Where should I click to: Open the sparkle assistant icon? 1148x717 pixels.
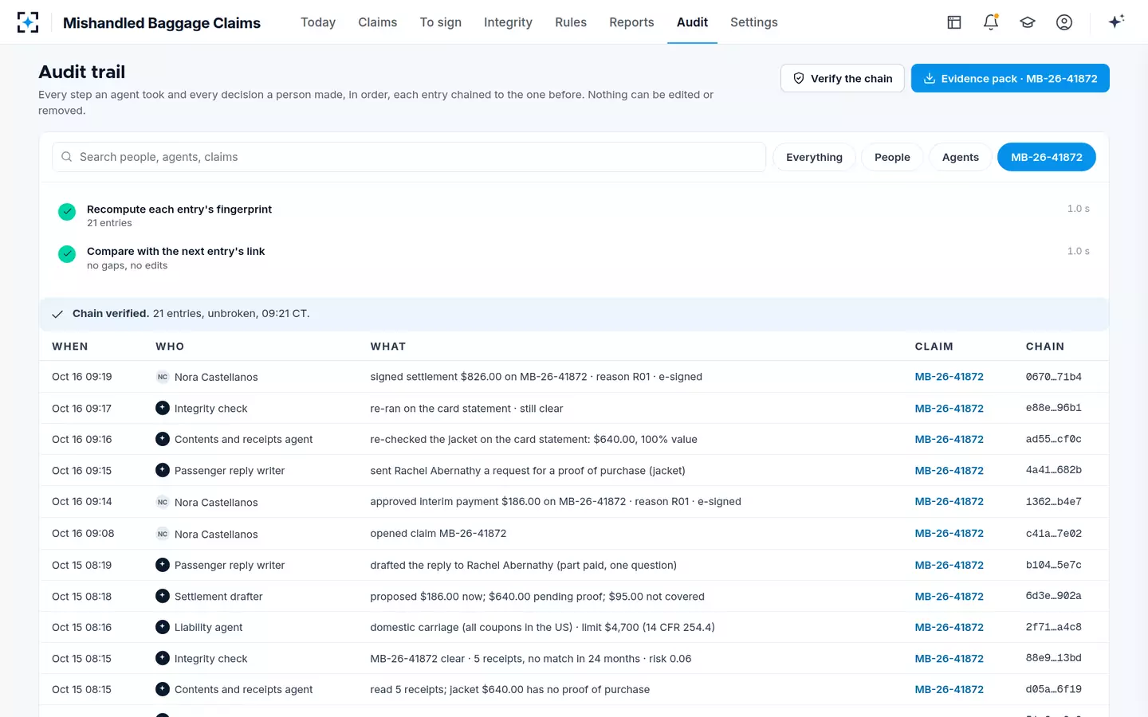tap(1116, 22)
